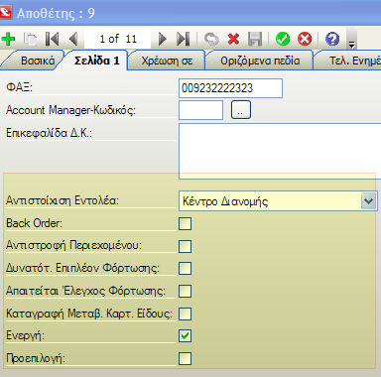This screenshot has height=377, width=381.
Task: Go to first record
Action: [53, 39]
